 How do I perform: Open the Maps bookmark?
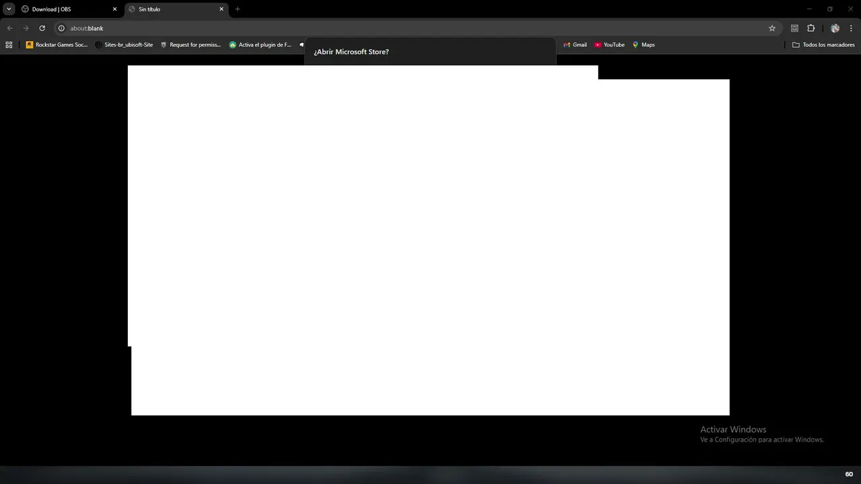click(x=644, y=45)
